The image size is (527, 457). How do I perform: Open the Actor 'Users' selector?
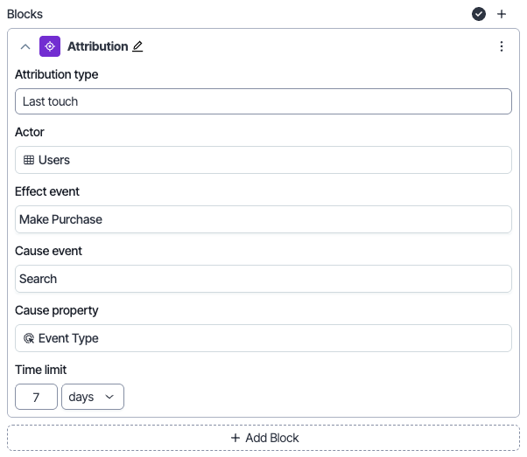click(x=263, y=160)
